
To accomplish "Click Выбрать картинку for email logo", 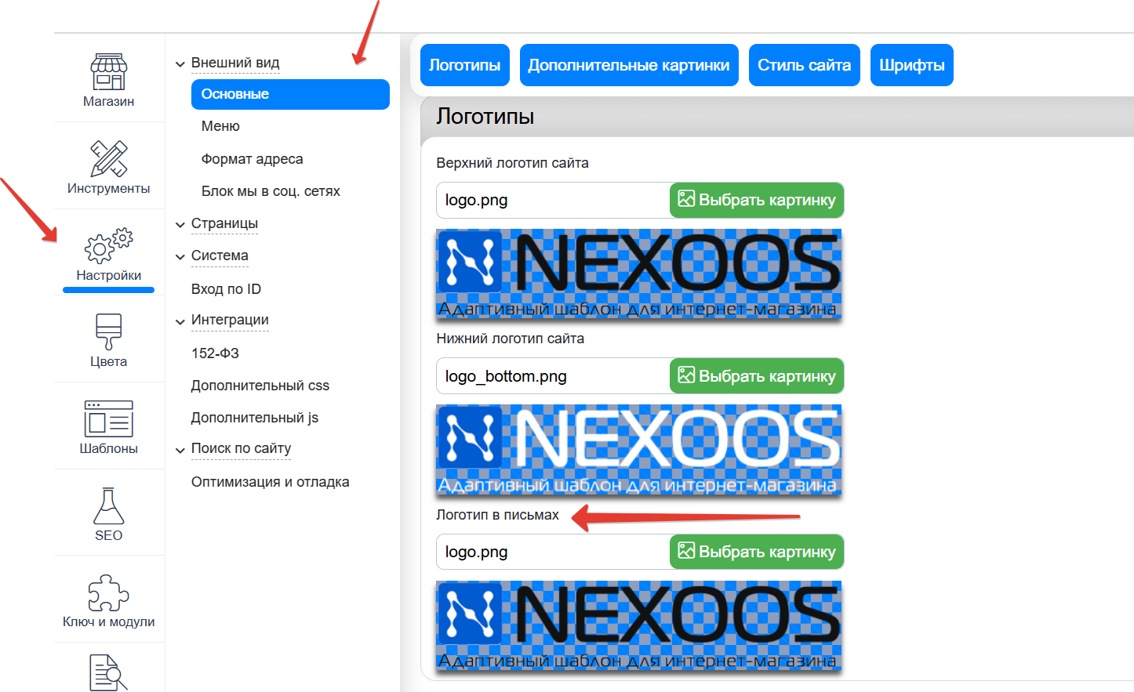I will tap(756, 552).
